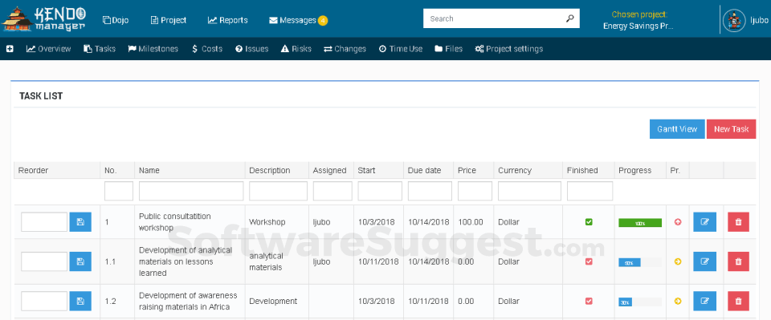Click the Currency filter field
771x320 pixels.
click(529, 191)
